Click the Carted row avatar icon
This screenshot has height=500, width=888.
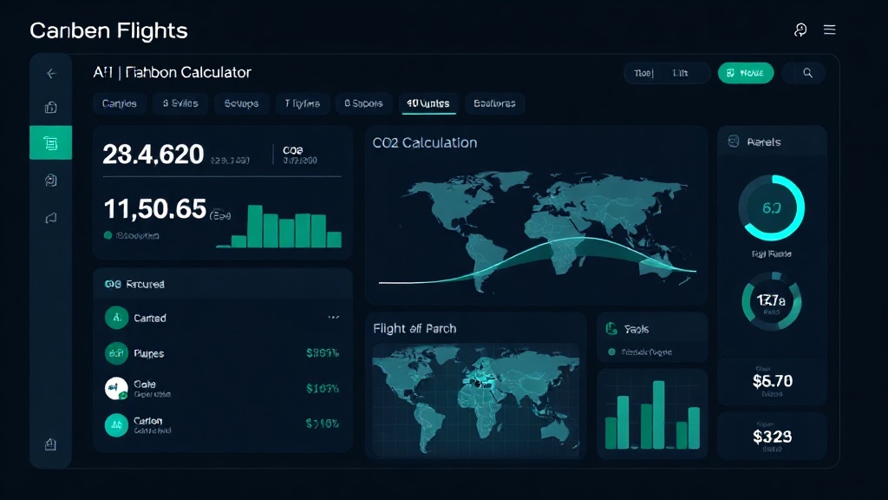[x=117, y=318]
